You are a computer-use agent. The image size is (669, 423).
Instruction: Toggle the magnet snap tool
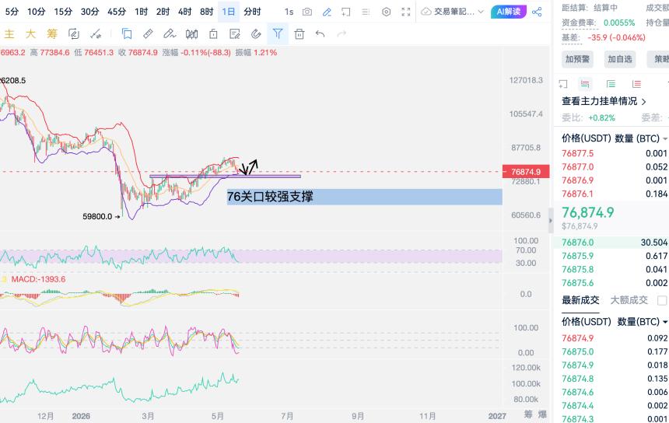256,33
